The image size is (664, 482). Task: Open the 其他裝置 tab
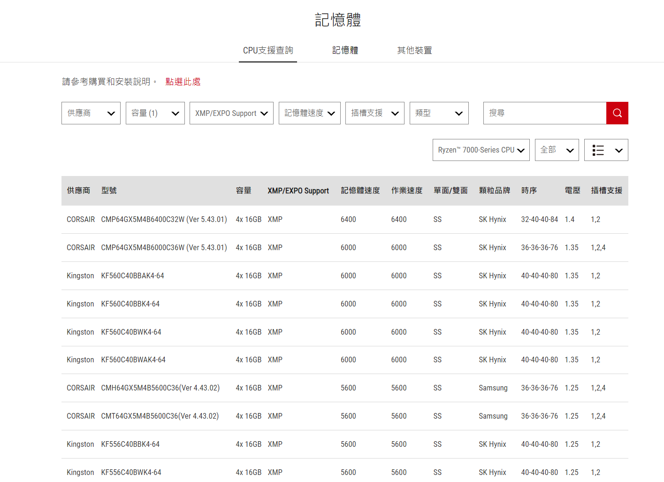[414, 50]
